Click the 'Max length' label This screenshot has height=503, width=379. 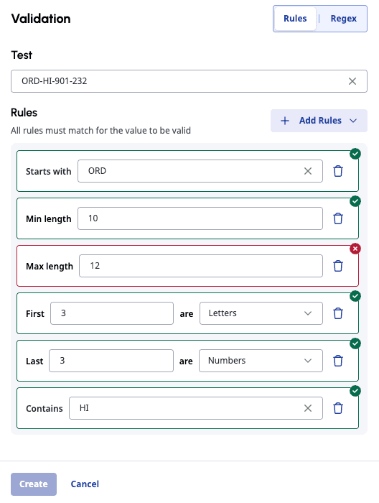(50, 267)
